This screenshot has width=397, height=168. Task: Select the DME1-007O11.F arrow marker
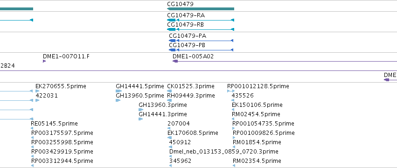pyautogui.click(x=44, y=61)
